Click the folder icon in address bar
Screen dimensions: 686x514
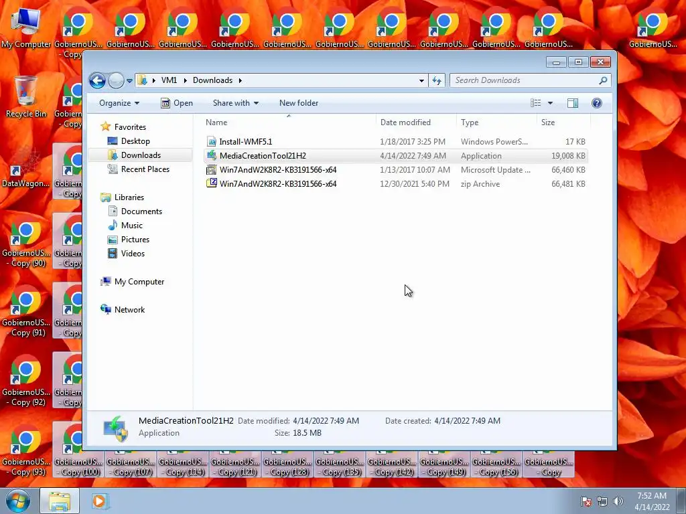(x=142, y=80)
